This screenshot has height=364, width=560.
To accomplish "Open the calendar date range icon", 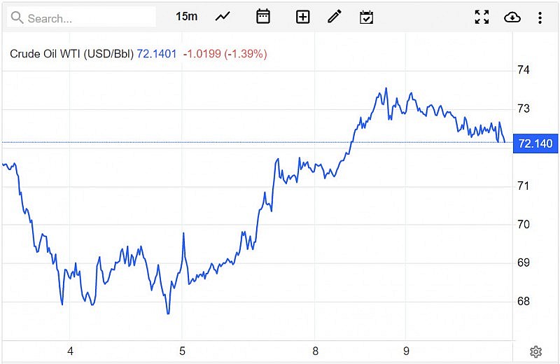I will click(x=263, y=17).
